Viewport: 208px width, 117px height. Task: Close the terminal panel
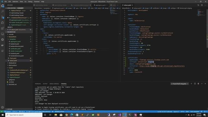[205, 84]
